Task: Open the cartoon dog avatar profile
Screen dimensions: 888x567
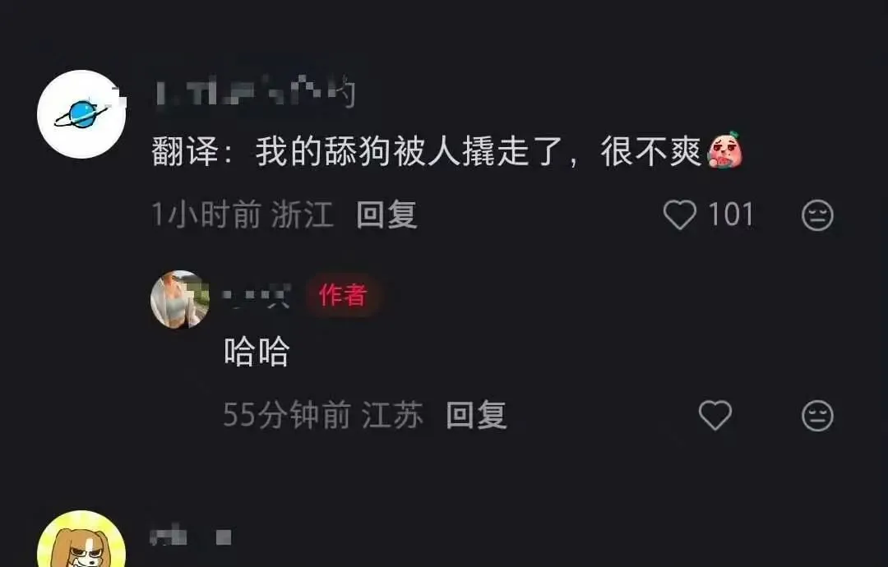Action: click(81, 539)
